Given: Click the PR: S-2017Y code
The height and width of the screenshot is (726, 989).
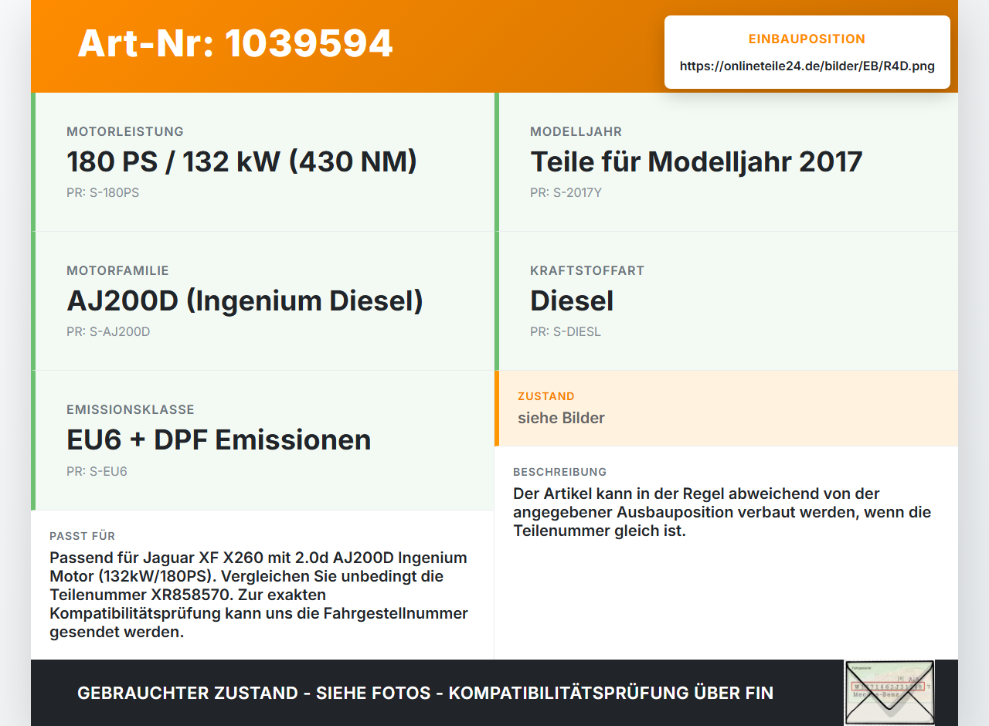Looking at the screenshot, I should [566, 193].
